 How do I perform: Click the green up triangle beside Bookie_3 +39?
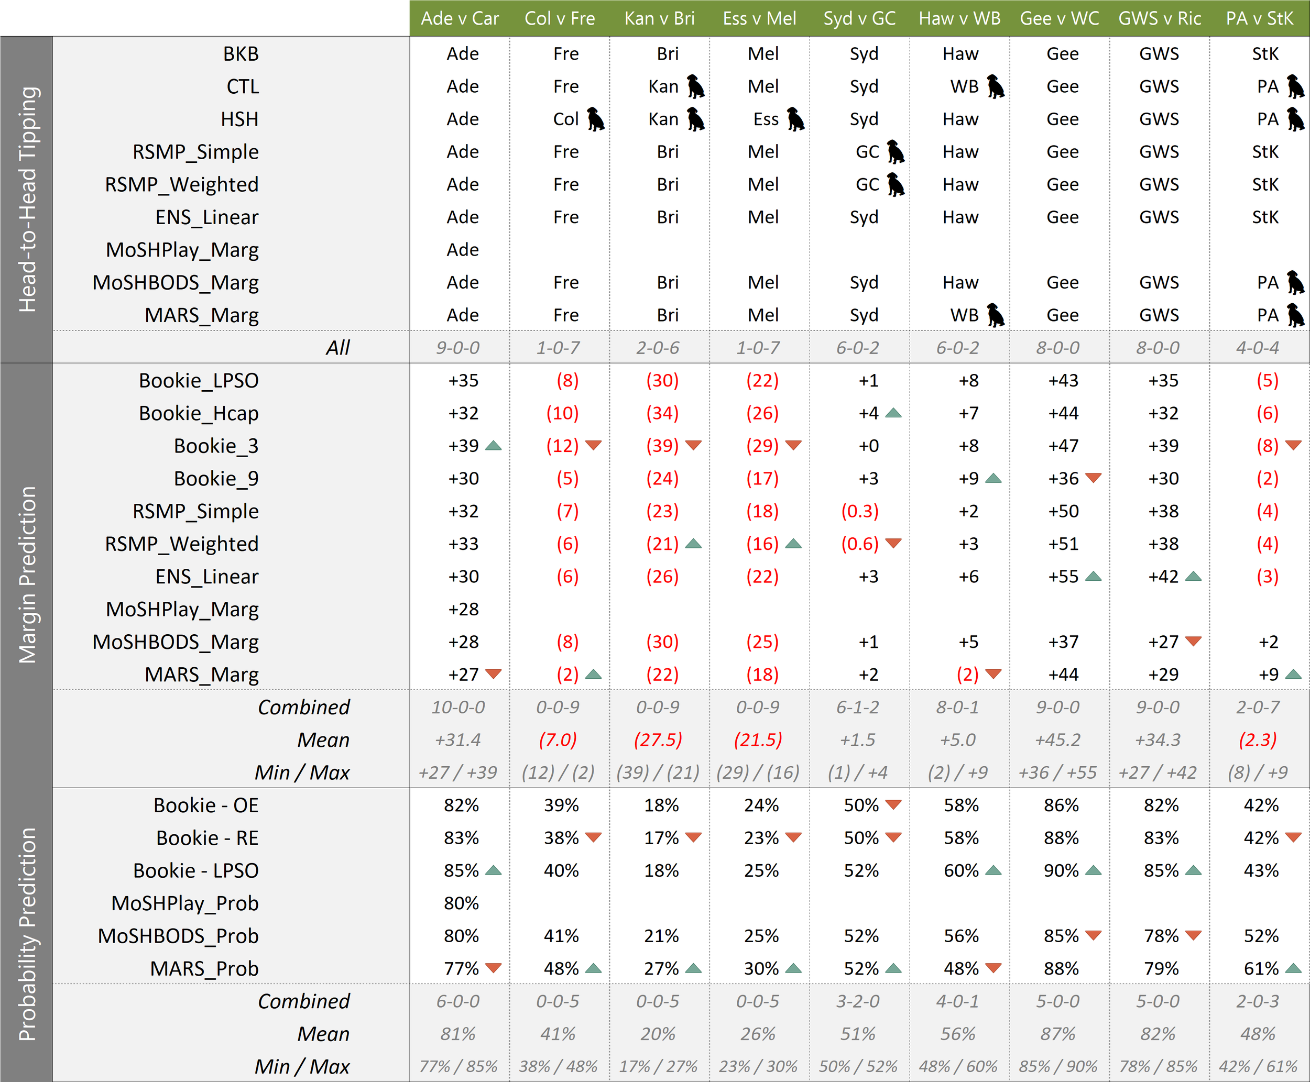pyautogui.click(x=493, y=446)
